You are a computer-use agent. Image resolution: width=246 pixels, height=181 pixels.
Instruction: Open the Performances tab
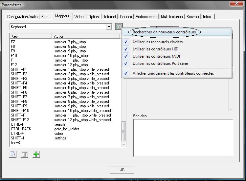click(146, 17)
